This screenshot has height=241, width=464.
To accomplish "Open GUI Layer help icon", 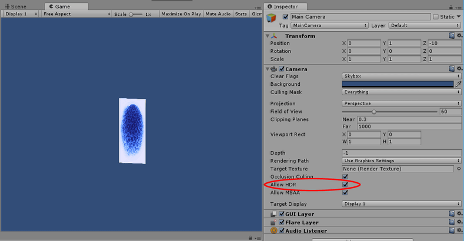I will (x=452, y=214).
